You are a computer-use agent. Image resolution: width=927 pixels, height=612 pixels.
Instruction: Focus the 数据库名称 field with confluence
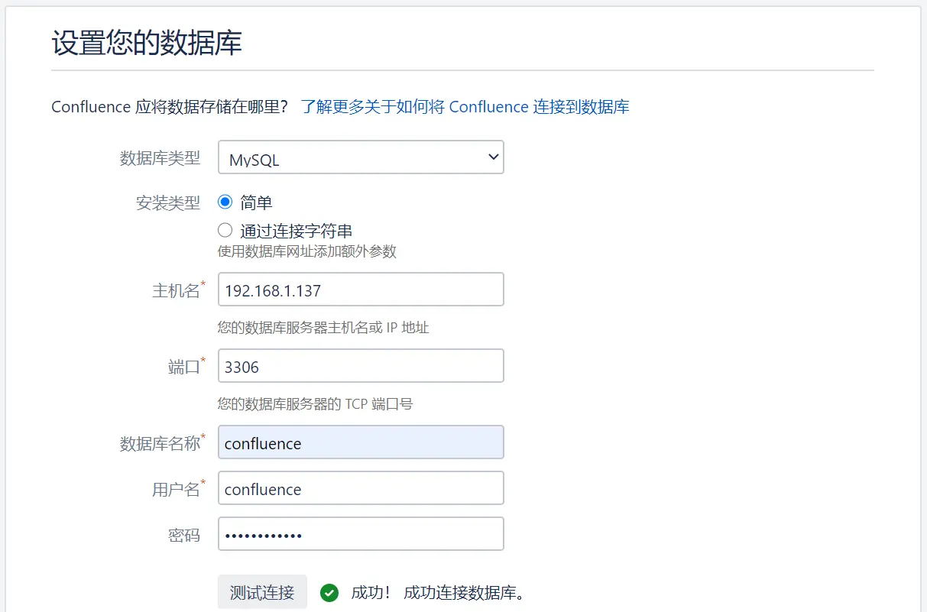click(x=361, y=442)
